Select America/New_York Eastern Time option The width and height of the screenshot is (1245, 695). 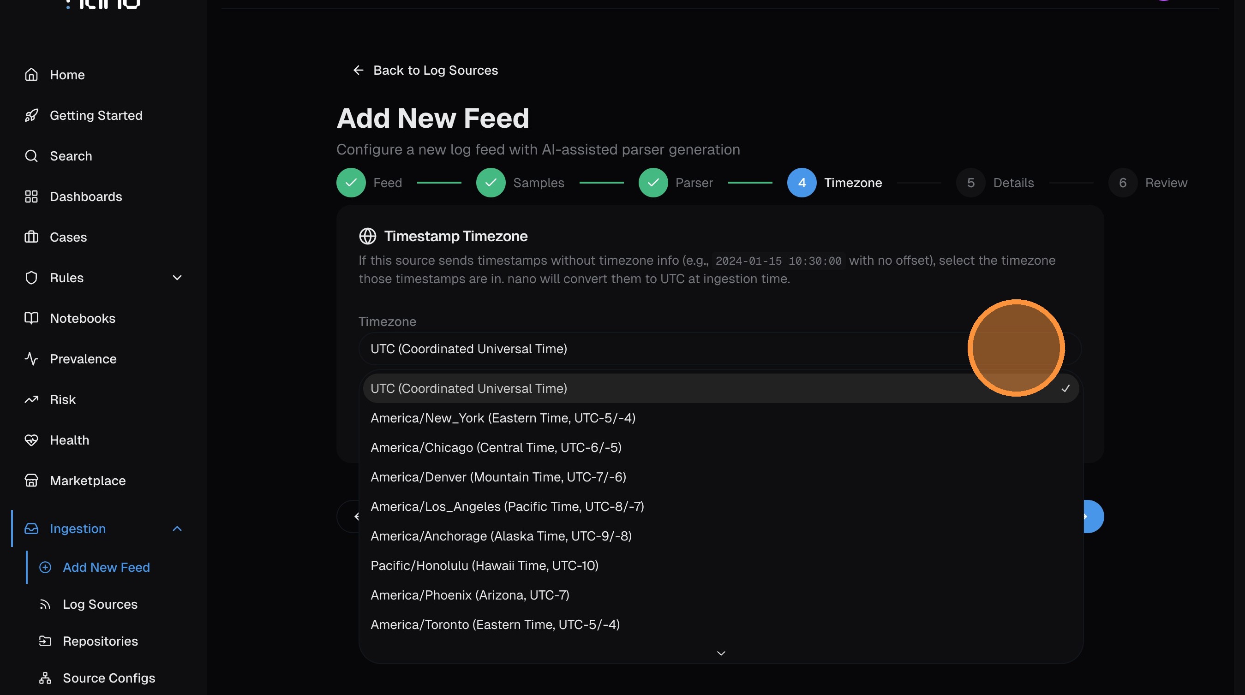(x=503, y=418)
